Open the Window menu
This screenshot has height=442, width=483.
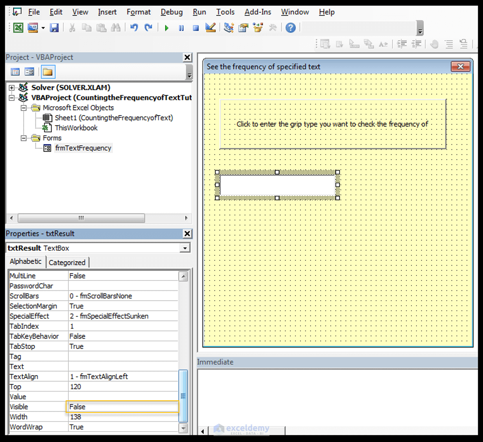pyautogui.click(x=295, y=12)
